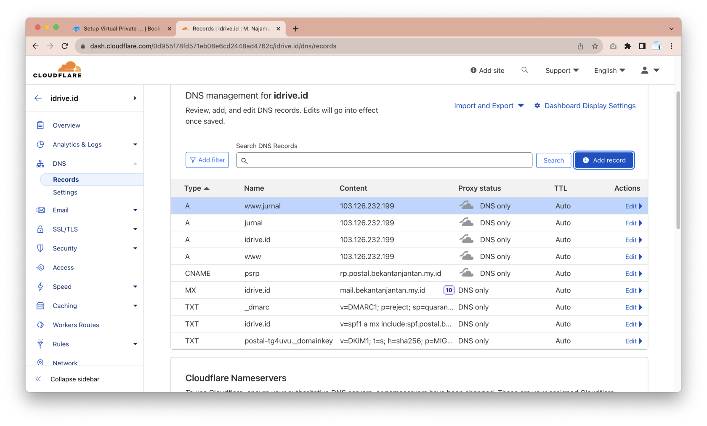Expand the Email sidebar section
The height and width of the screenshot is (426, 707).
point(135,210)
